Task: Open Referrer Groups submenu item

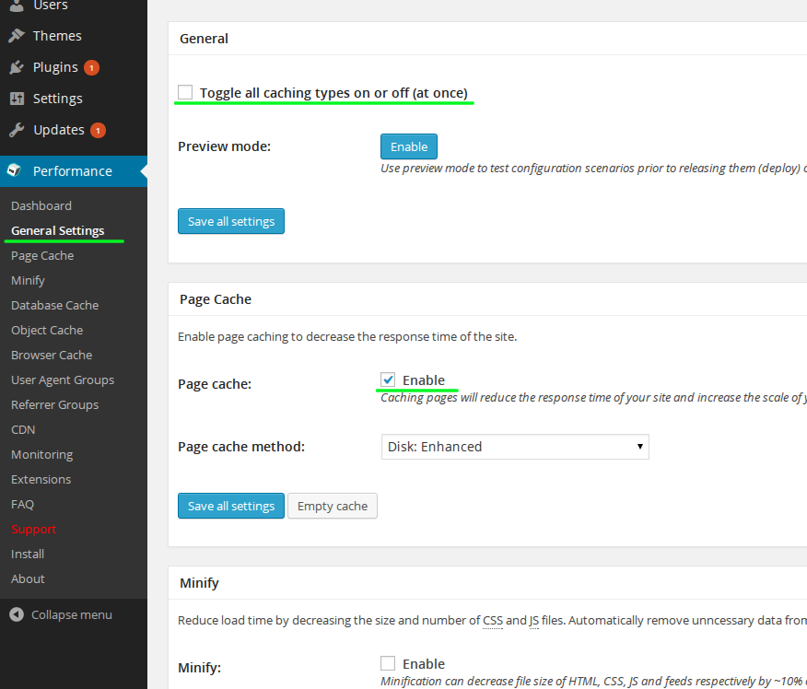Action: point(54,405)
